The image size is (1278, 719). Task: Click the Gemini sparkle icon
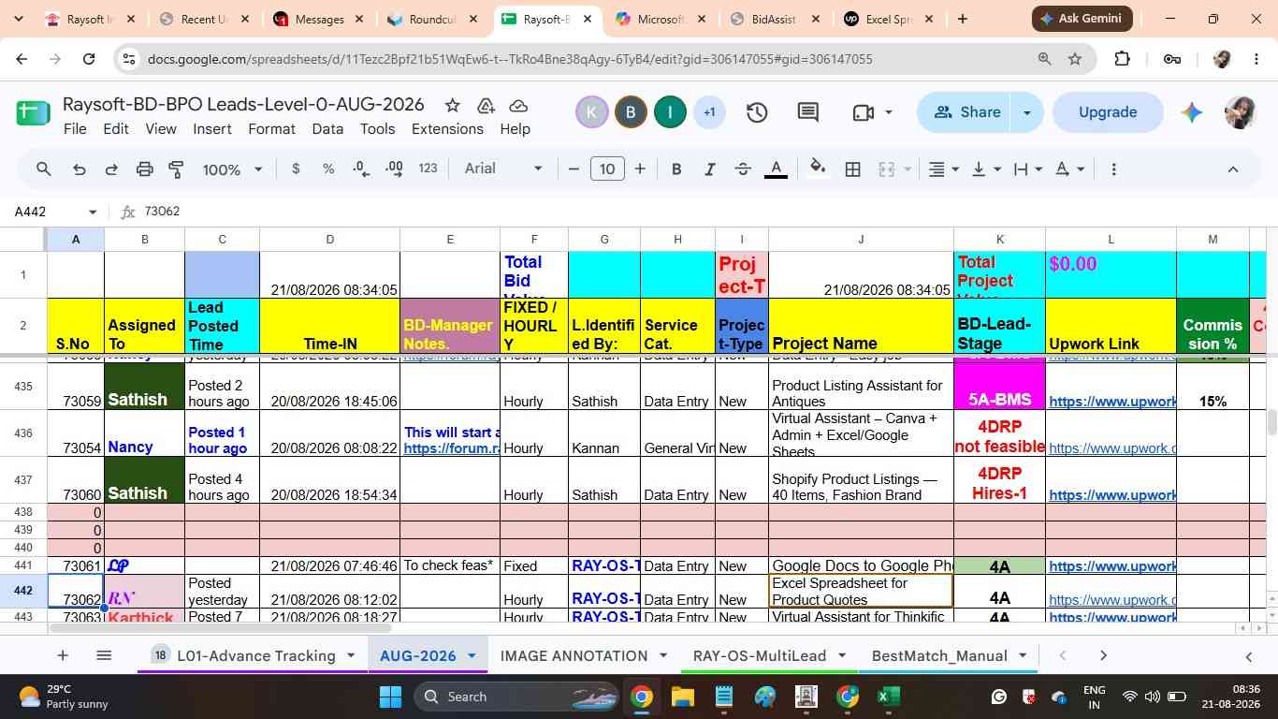point(1191,112)
